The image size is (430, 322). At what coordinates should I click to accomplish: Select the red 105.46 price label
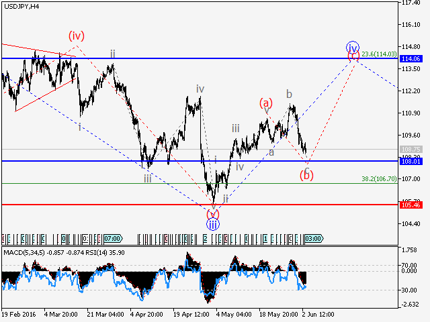pyautogui.click(x=411, y=205)
